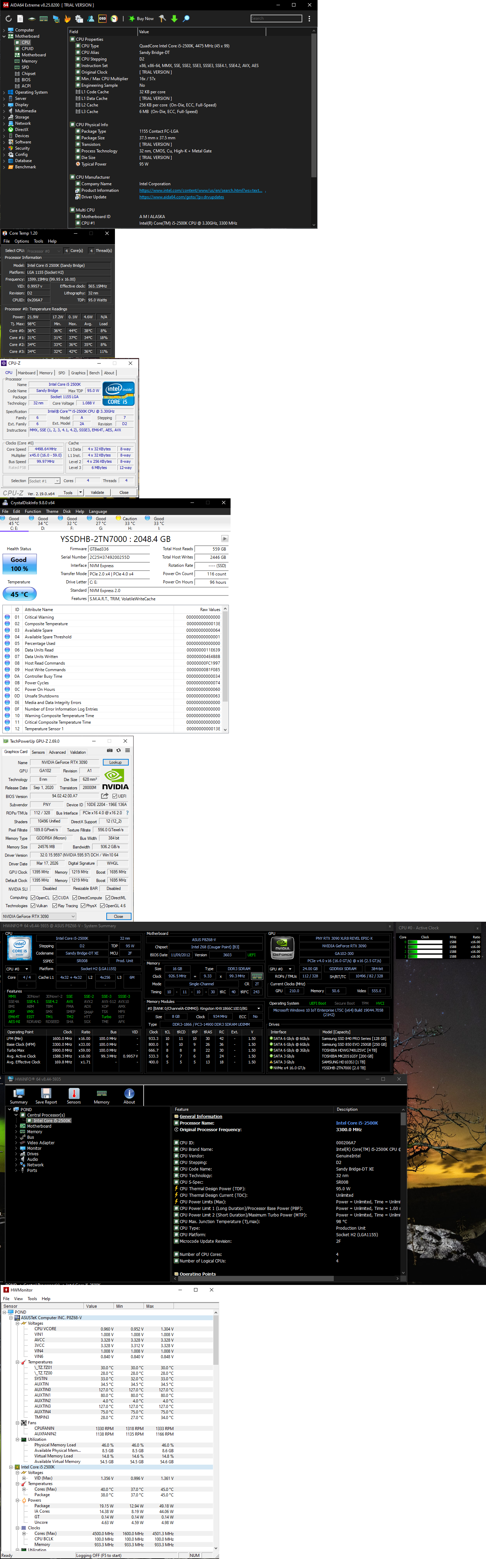The height and width of the screenshot is (1559, 486).
Task: Toggle DirectCompute checkbox in GPU-Z
Action: click(x=75, y=898)
